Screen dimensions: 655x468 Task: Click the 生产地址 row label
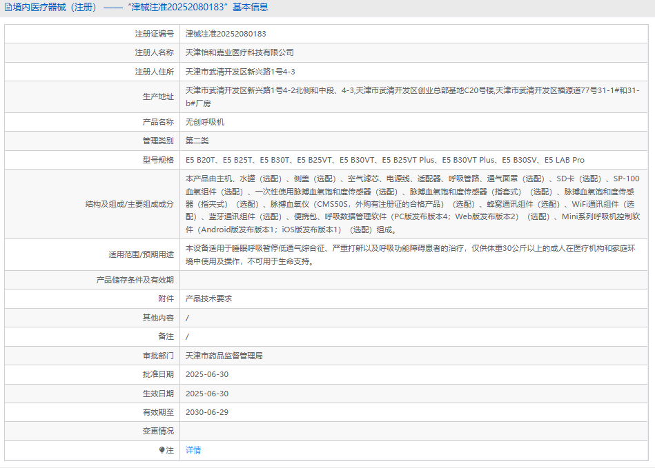[x=158, y=96]
